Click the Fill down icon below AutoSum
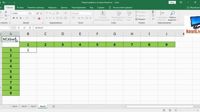Image resolution: width=200 pixels, height=112 pixels. [153, 16]
